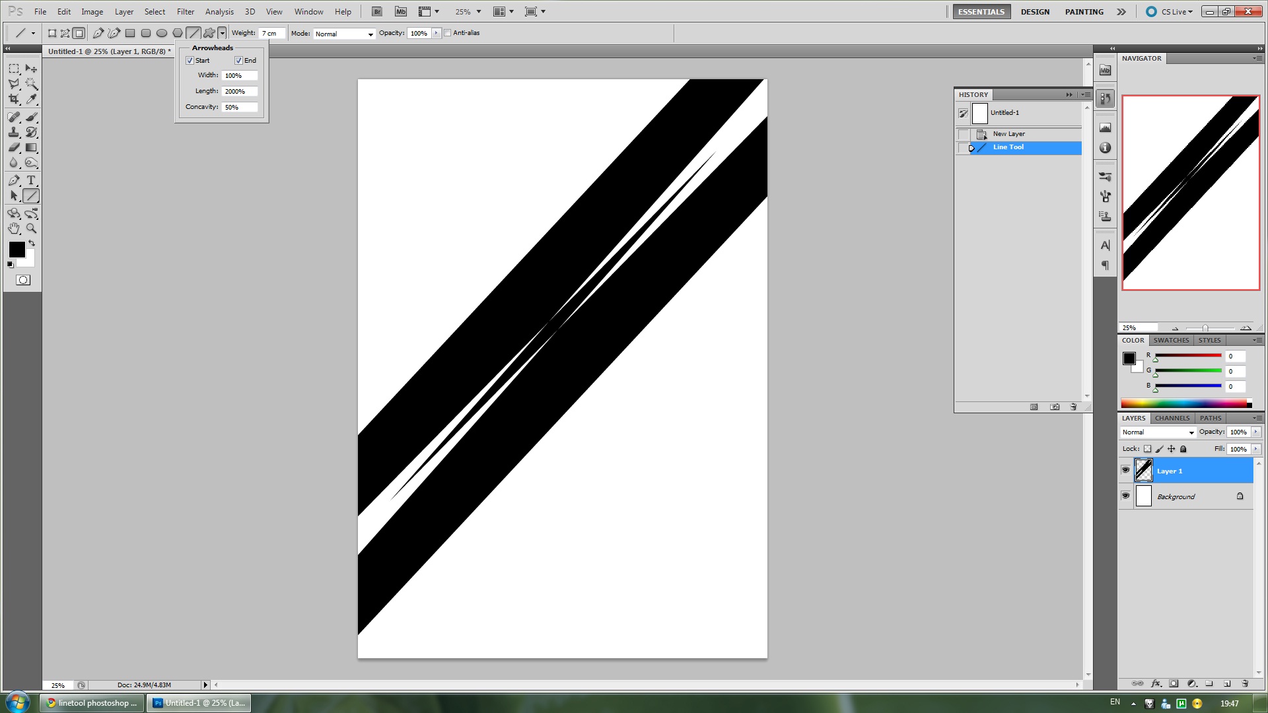Enable the Anti-alias checkbox

tap(448, 33)
